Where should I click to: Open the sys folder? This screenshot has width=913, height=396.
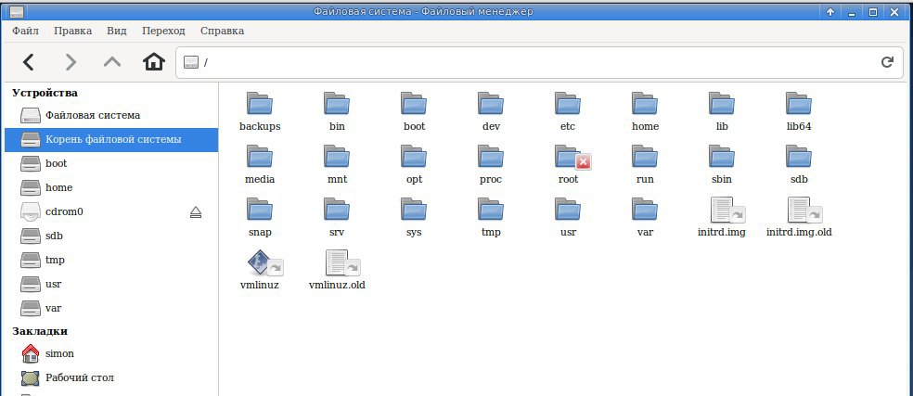click(414, 217)
